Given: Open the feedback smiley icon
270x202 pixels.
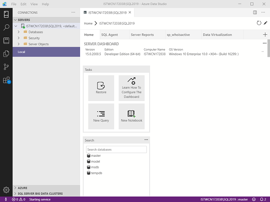Looking at the screenshot, I should [x=254, y=199].
